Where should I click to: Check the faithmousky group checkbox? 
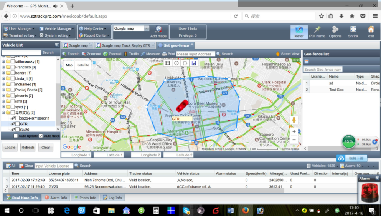click(x=13, y=61)
